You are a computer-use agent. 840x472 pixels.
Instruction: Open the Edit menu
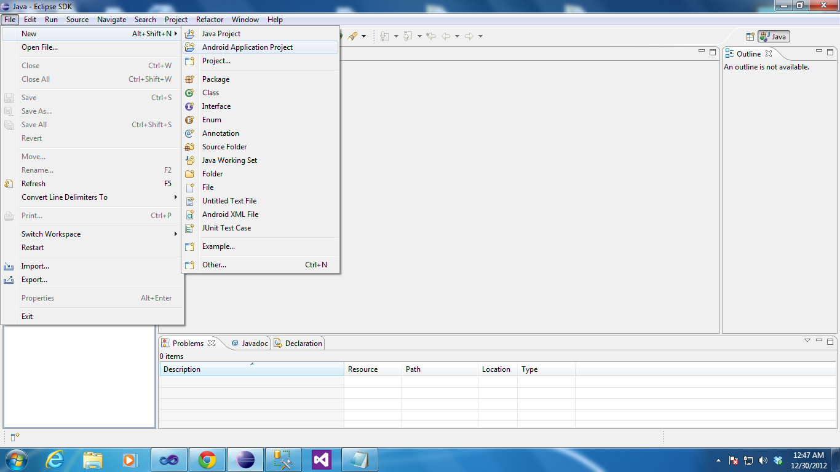tap(30, 20)
